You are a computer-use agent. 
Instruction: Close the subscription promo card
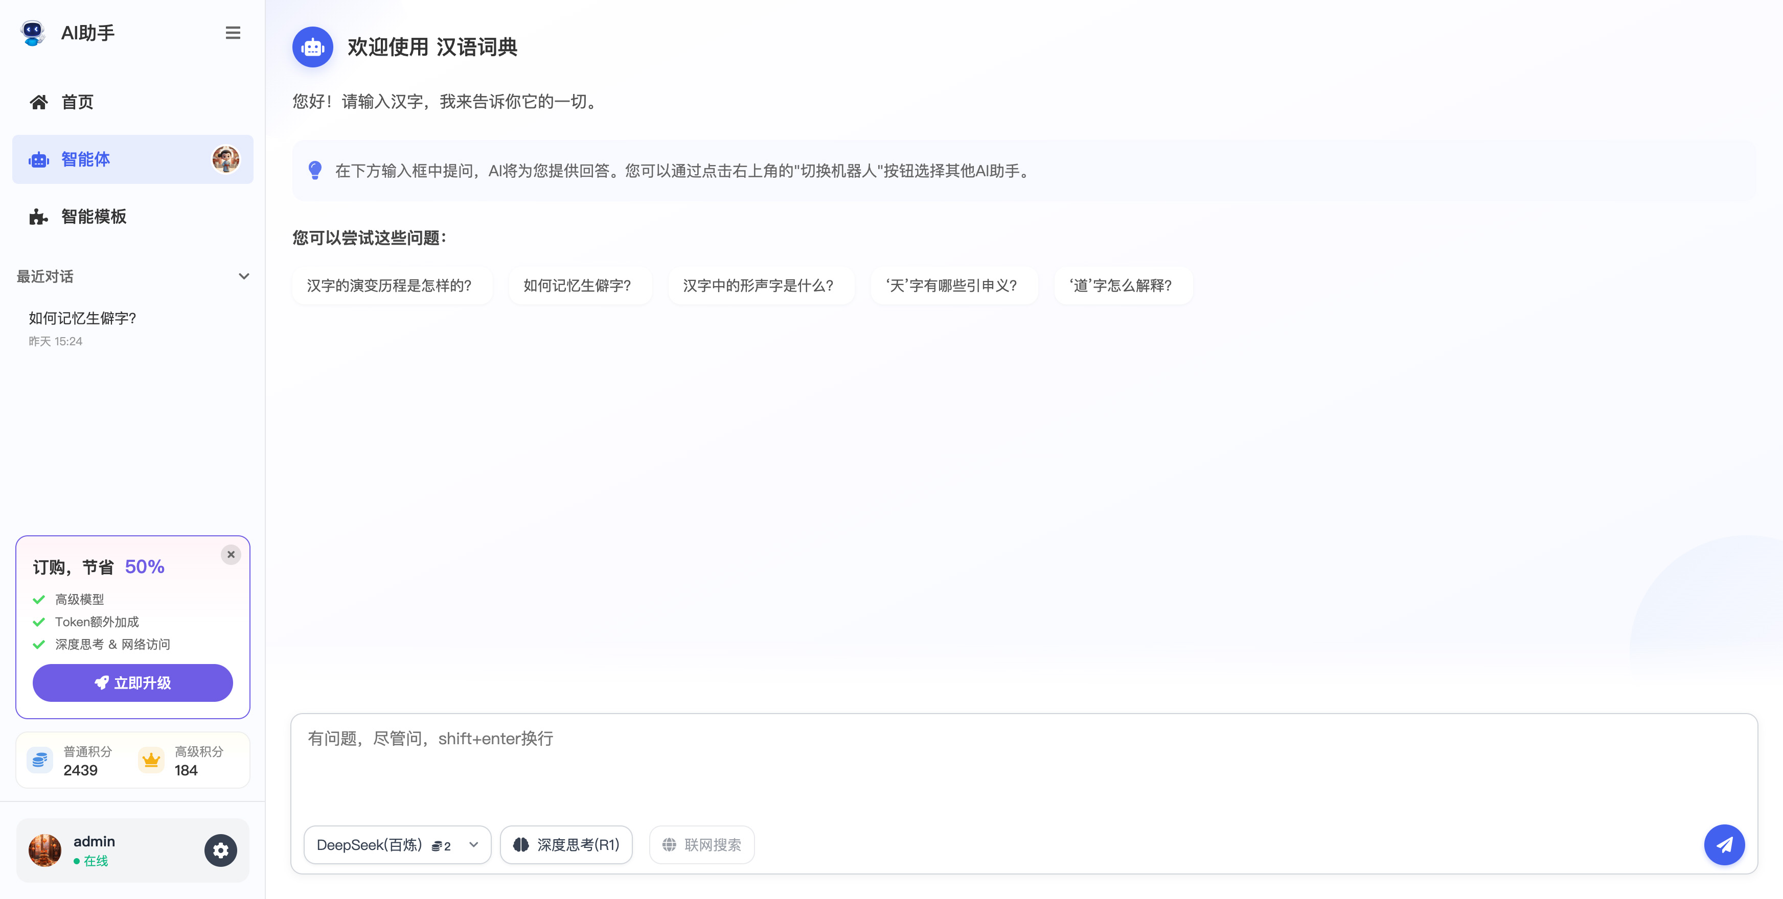click(231, 555)
